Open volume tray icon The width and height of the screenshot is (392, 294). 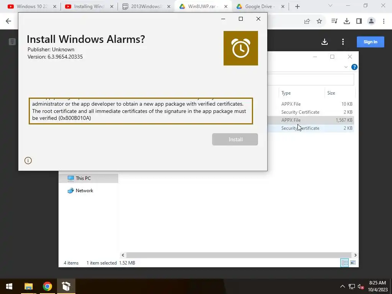(x=361, y=286)
